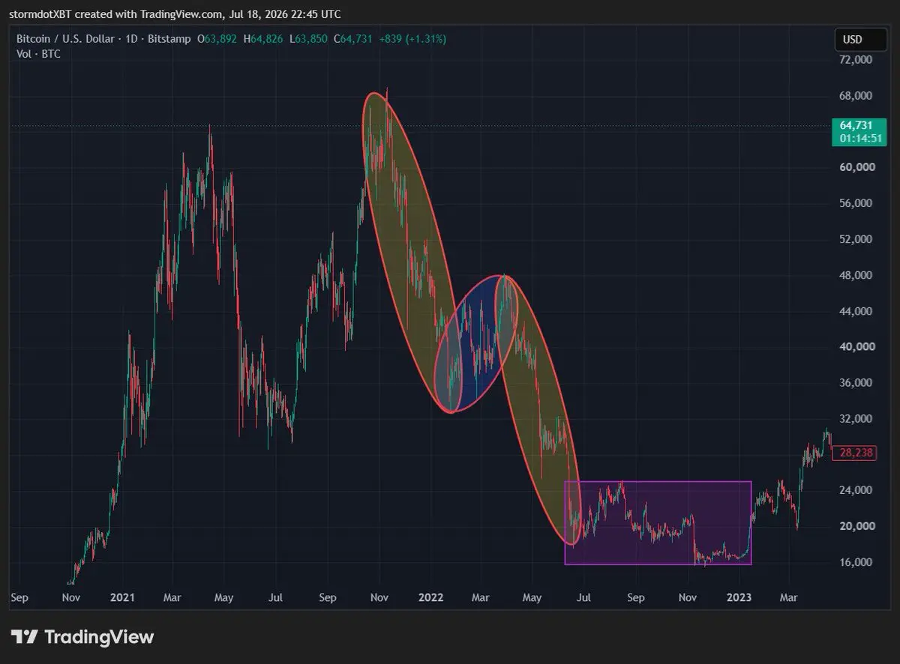Click the low value L63,850
This screenshot has width=900, height=664.
pos(308,39)
